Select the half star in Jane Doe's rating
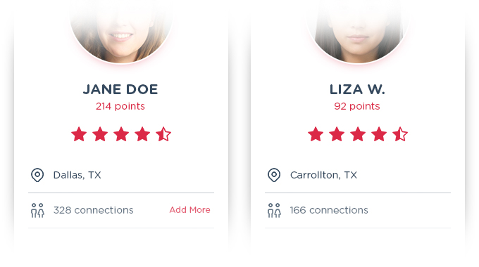Image resolution: width=479 pixels, height=267 pixels. [x=163, y=134]
